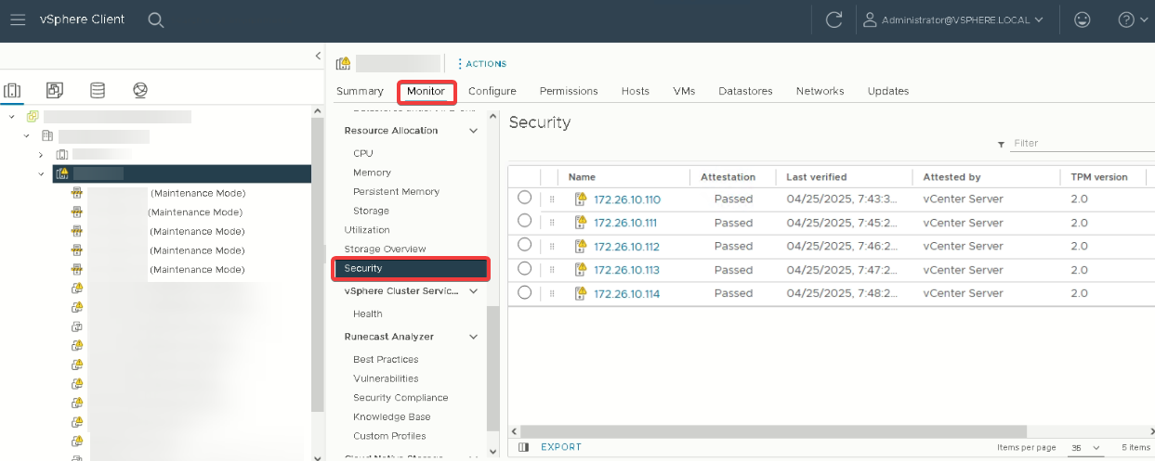
Task: Open the ACTIONS menu
Action: (481, 64)
